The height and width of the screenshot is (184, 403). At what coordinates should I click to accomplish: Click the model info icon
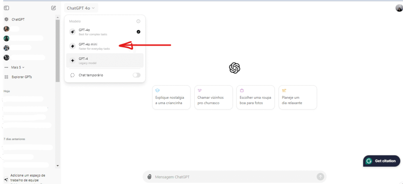point(138,21)
